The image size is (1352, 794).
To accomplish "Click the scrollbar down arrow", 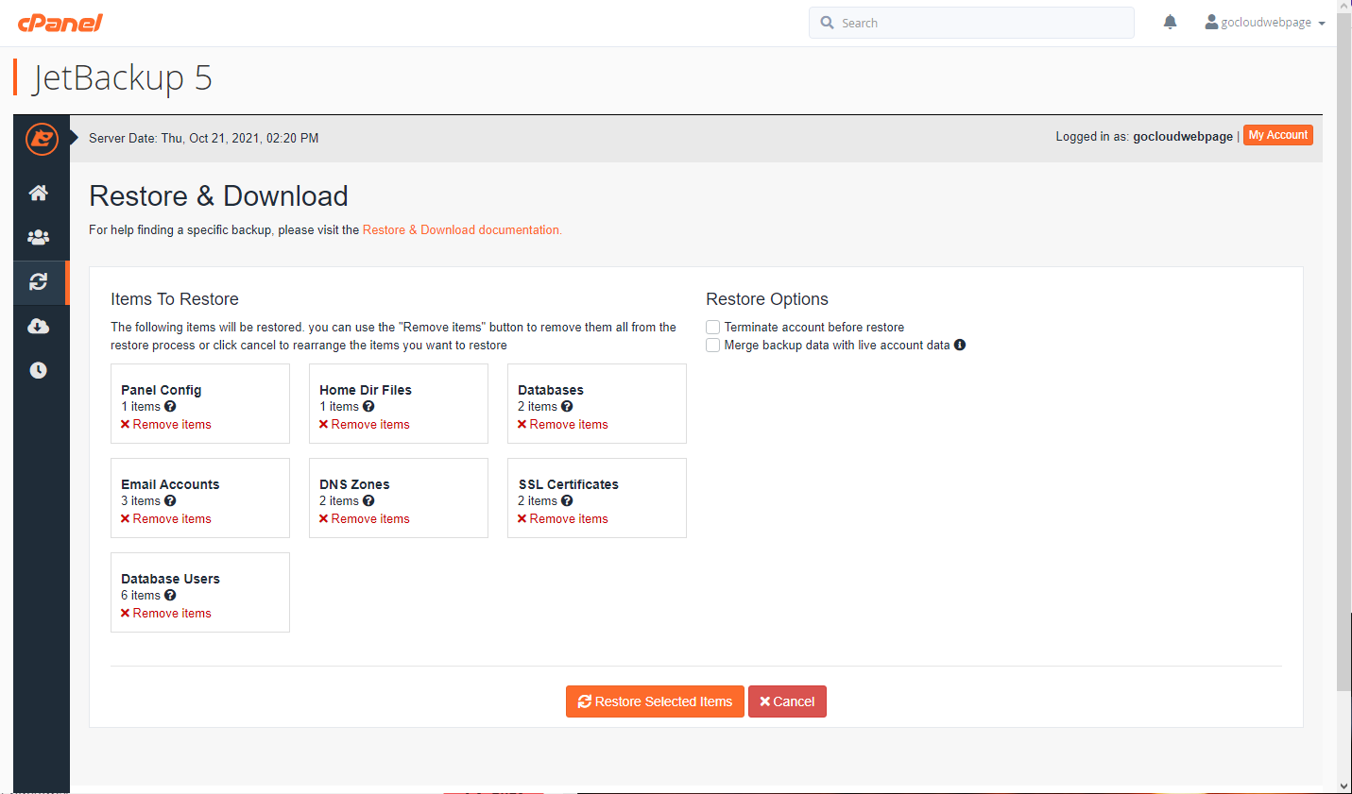I will coord(1344,786).
